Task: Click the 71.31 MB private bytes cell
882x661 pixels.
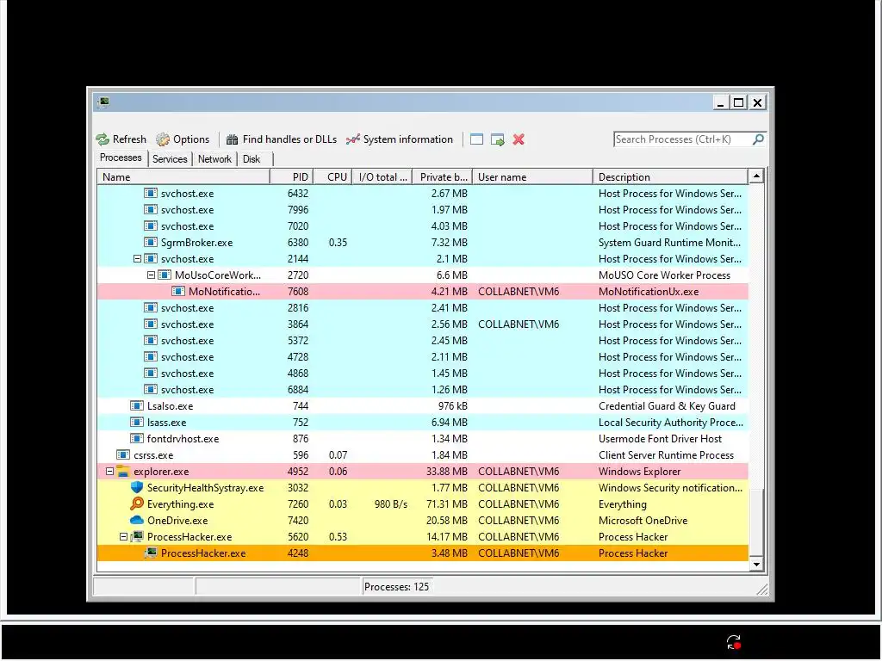Action: pos(447,504)
